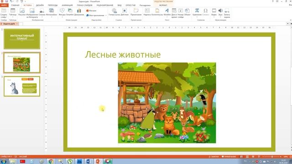
Task: Select slide 2 thumbnail with forest picture
Action: tap(22, 63)
